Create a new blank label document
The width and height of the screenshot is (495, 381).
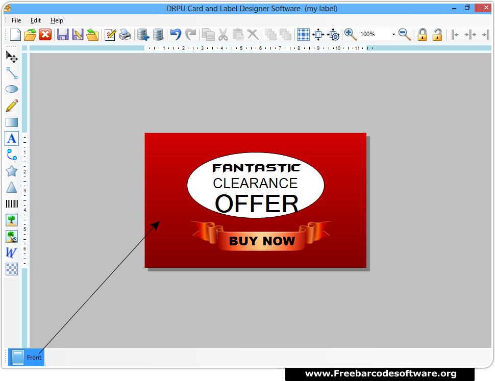point(15,34)
